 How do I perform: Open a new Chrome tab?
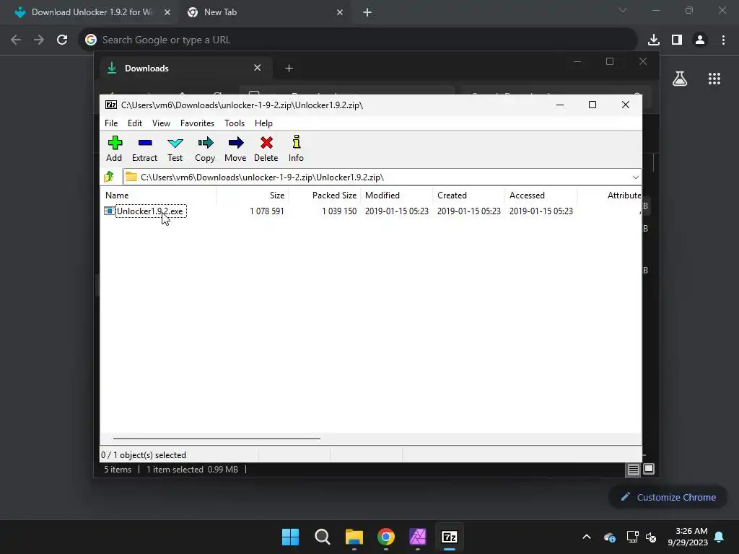point(367,12)
